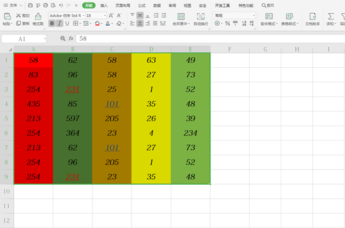Viewport: 345px width, 228px height.
Task: Open the fill color dropdown arrow
Action: 101,23
